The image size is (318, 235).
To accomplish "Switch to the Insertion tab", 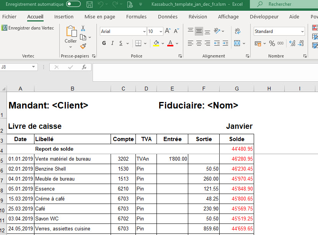I will pyautogui.click(x=64, y=17).
